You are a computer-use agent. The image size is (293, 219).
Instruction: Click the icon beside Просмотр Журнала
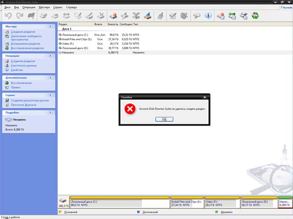[x=7, y=105]
